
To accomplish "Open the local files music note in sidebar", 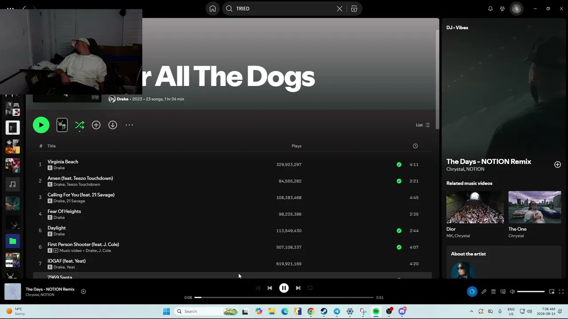I will [12, 184].
